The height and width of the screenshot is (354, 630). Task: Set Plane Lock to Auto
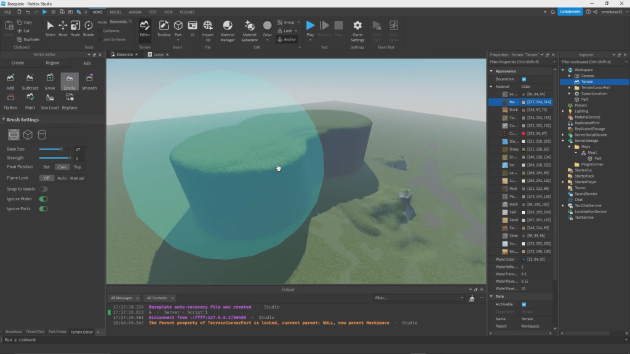point(62,178)
